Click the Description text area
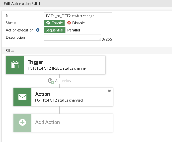172x142 pixels. tap(72, 37)
